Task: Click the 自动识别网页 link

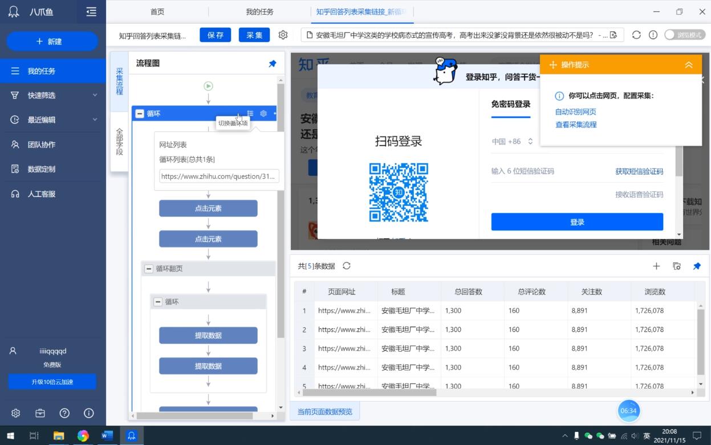Action: (576, 112)
